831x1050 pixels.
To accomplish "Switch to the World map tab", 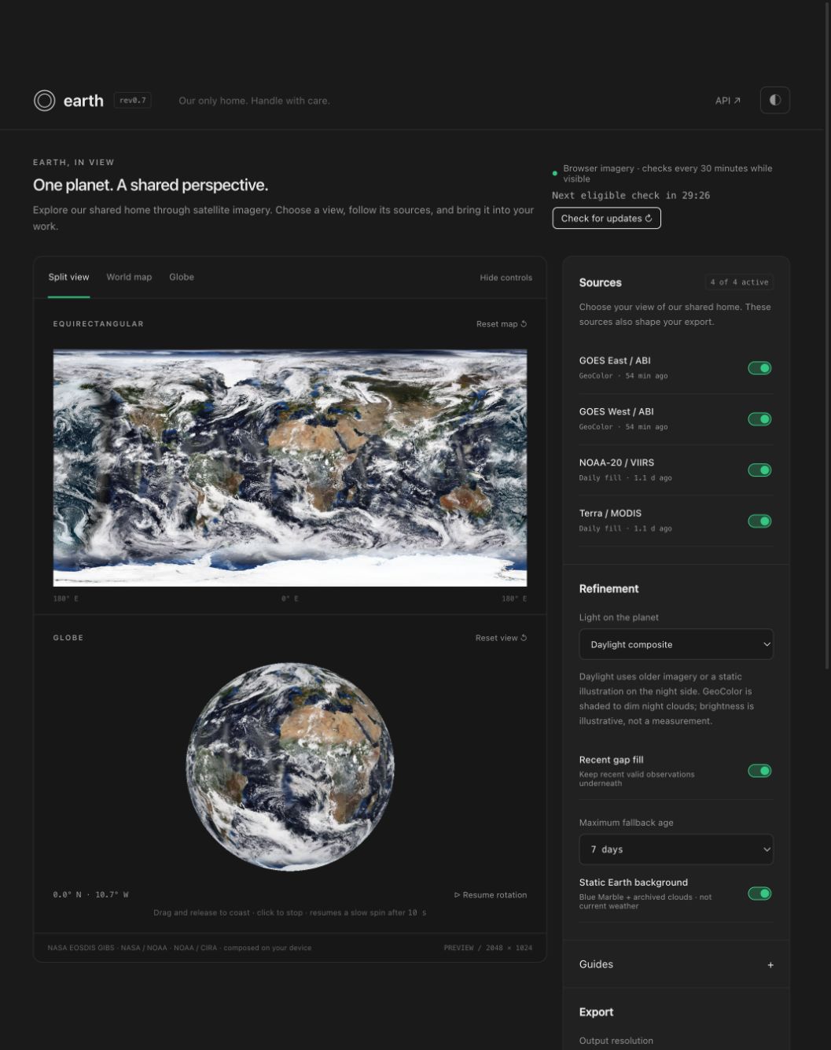I will tap(129, 277).
